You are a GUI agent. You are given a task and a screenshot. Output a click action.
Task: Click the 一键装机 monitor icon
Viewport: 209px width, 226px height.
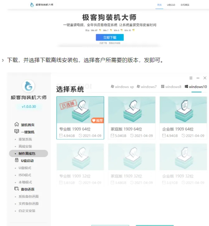[17, 132]
